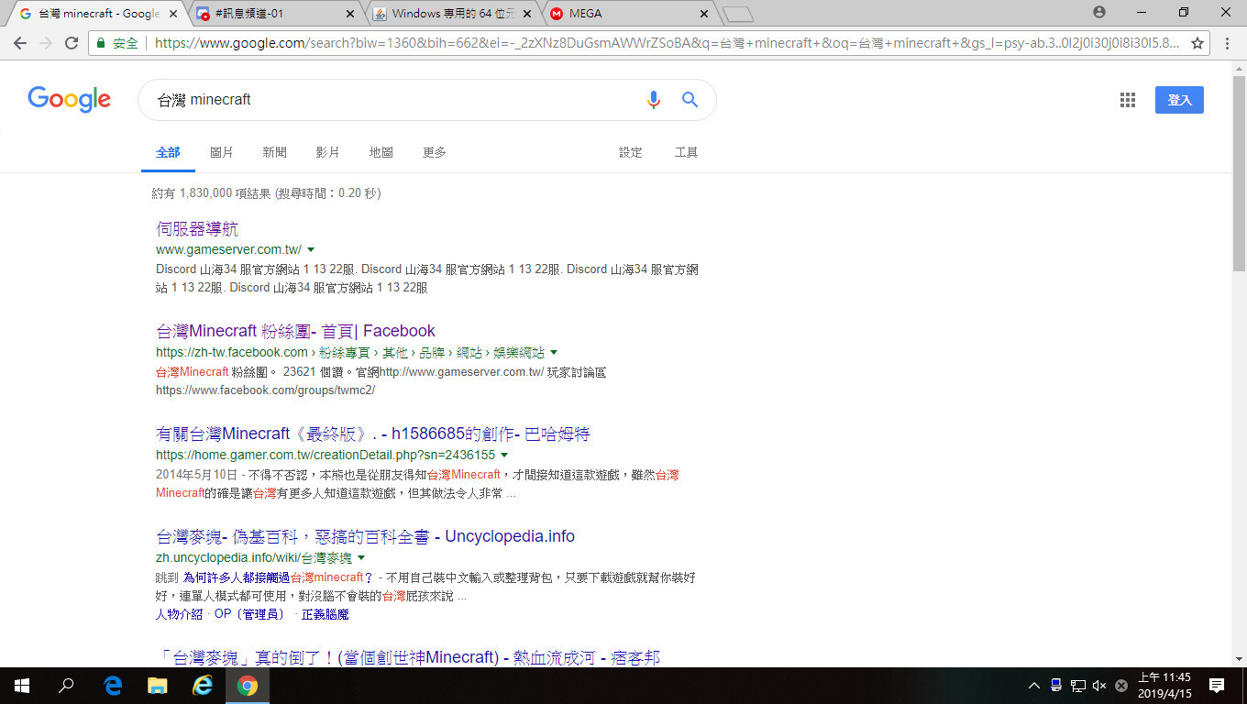This screenshot has height=704, width=1247.
Task: Open the 有關台灣Minecraft《最終版》 result
Action: (373, 434)
